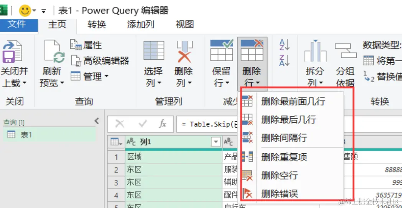Viewport: 402px width, 208px height.
Task: Click the 分组依据 icon
Action: pyautogui.click(x=346, y=50)
